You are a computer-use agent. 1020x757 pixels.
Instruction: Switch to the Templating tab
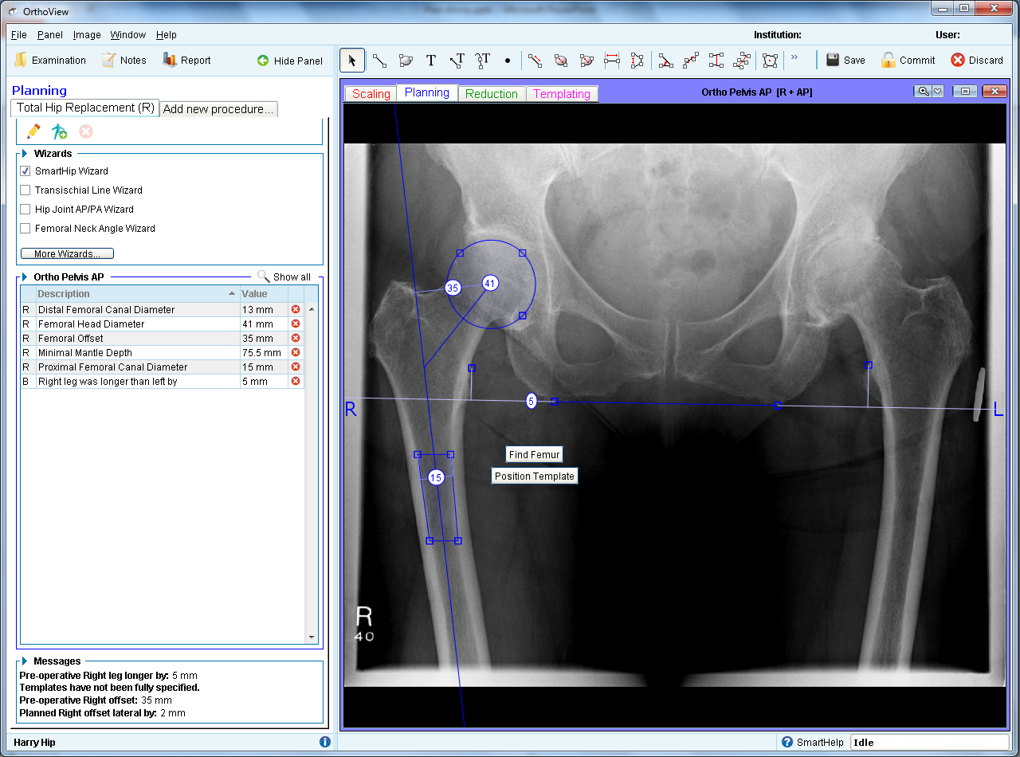pyautogui.click(x=561, y=94)
